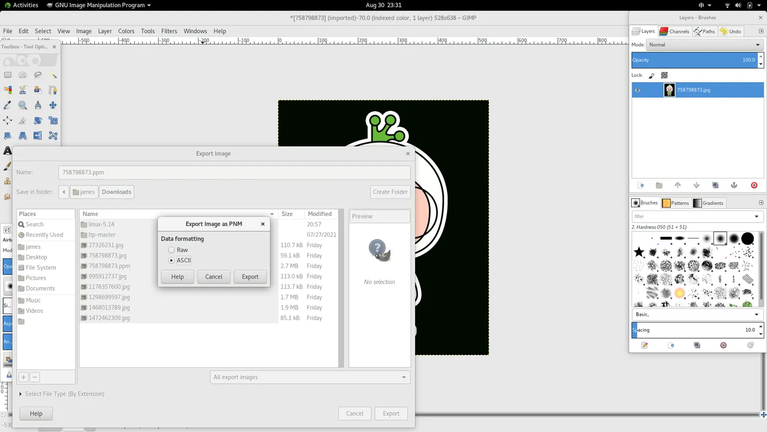The width and height of the screenshot is (767, 432).
Task: Open the Filters menu
Action: click(x=169, y=31)
